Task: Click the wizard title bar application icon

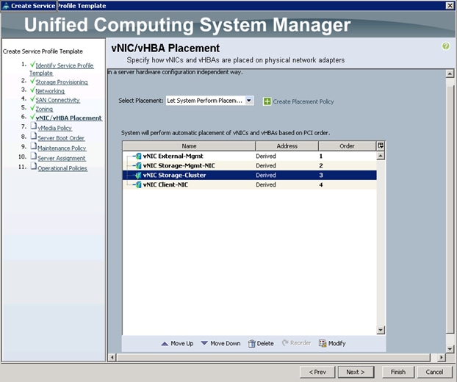Action: tap(6, 6)
